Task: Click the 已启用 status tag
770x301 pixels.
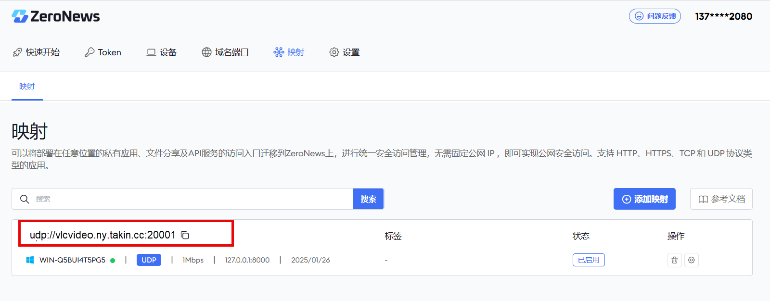Action: [x=589, y=260]
